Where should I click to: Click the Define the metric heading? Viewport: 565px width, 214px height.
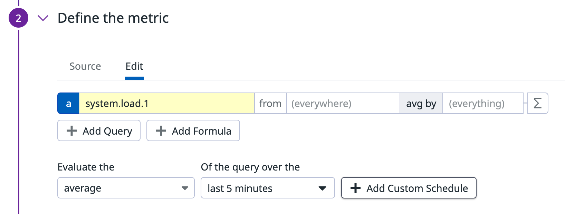[113, 18]
